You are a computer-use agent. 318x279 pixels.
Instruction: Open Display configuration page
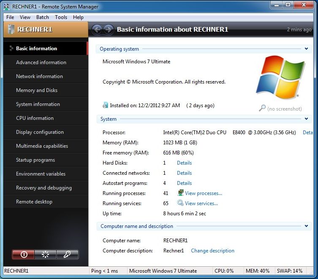coord(46,132)
